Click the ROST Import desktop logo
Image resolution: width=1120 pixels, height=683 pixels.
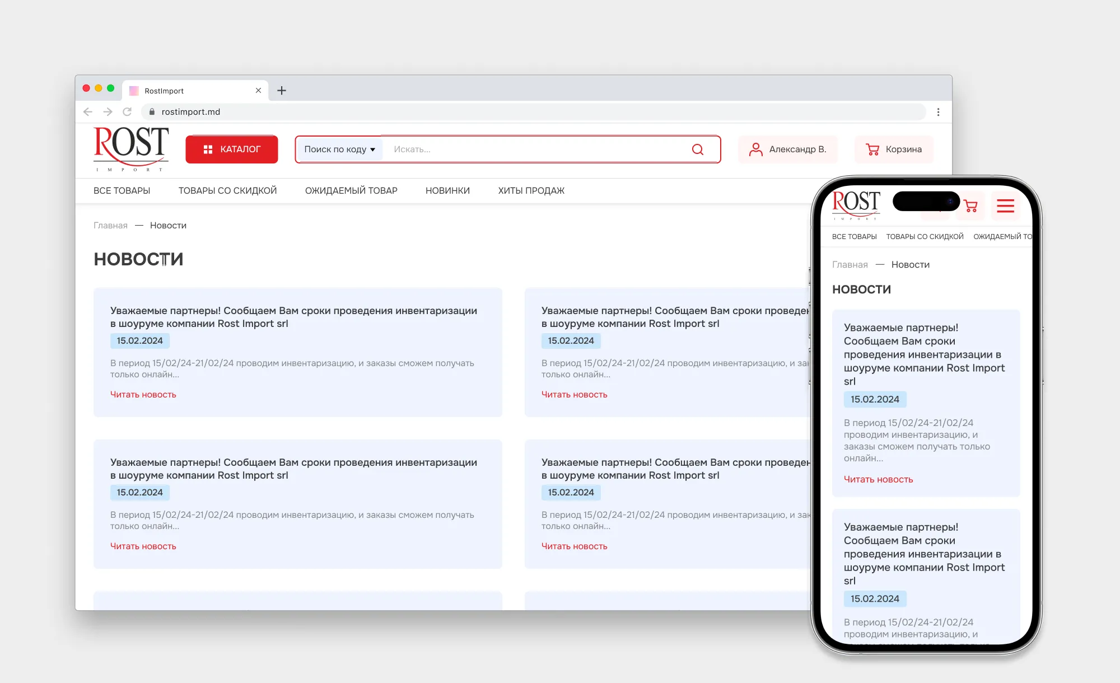pyautogui.click(x=131, y=149)
